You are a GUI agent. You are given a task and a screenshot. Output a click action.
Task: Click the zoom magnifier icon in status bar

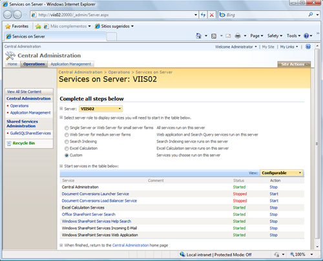point(292,255)
